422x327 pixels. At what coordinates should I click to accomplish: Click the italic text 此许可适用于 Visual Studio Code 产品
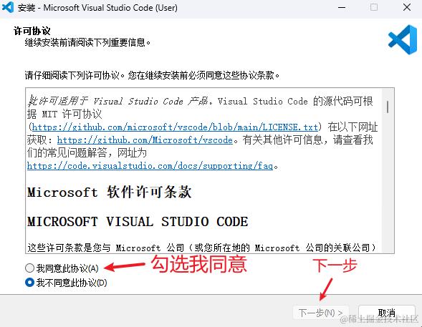pyautogui.click(x=118, y=102)
